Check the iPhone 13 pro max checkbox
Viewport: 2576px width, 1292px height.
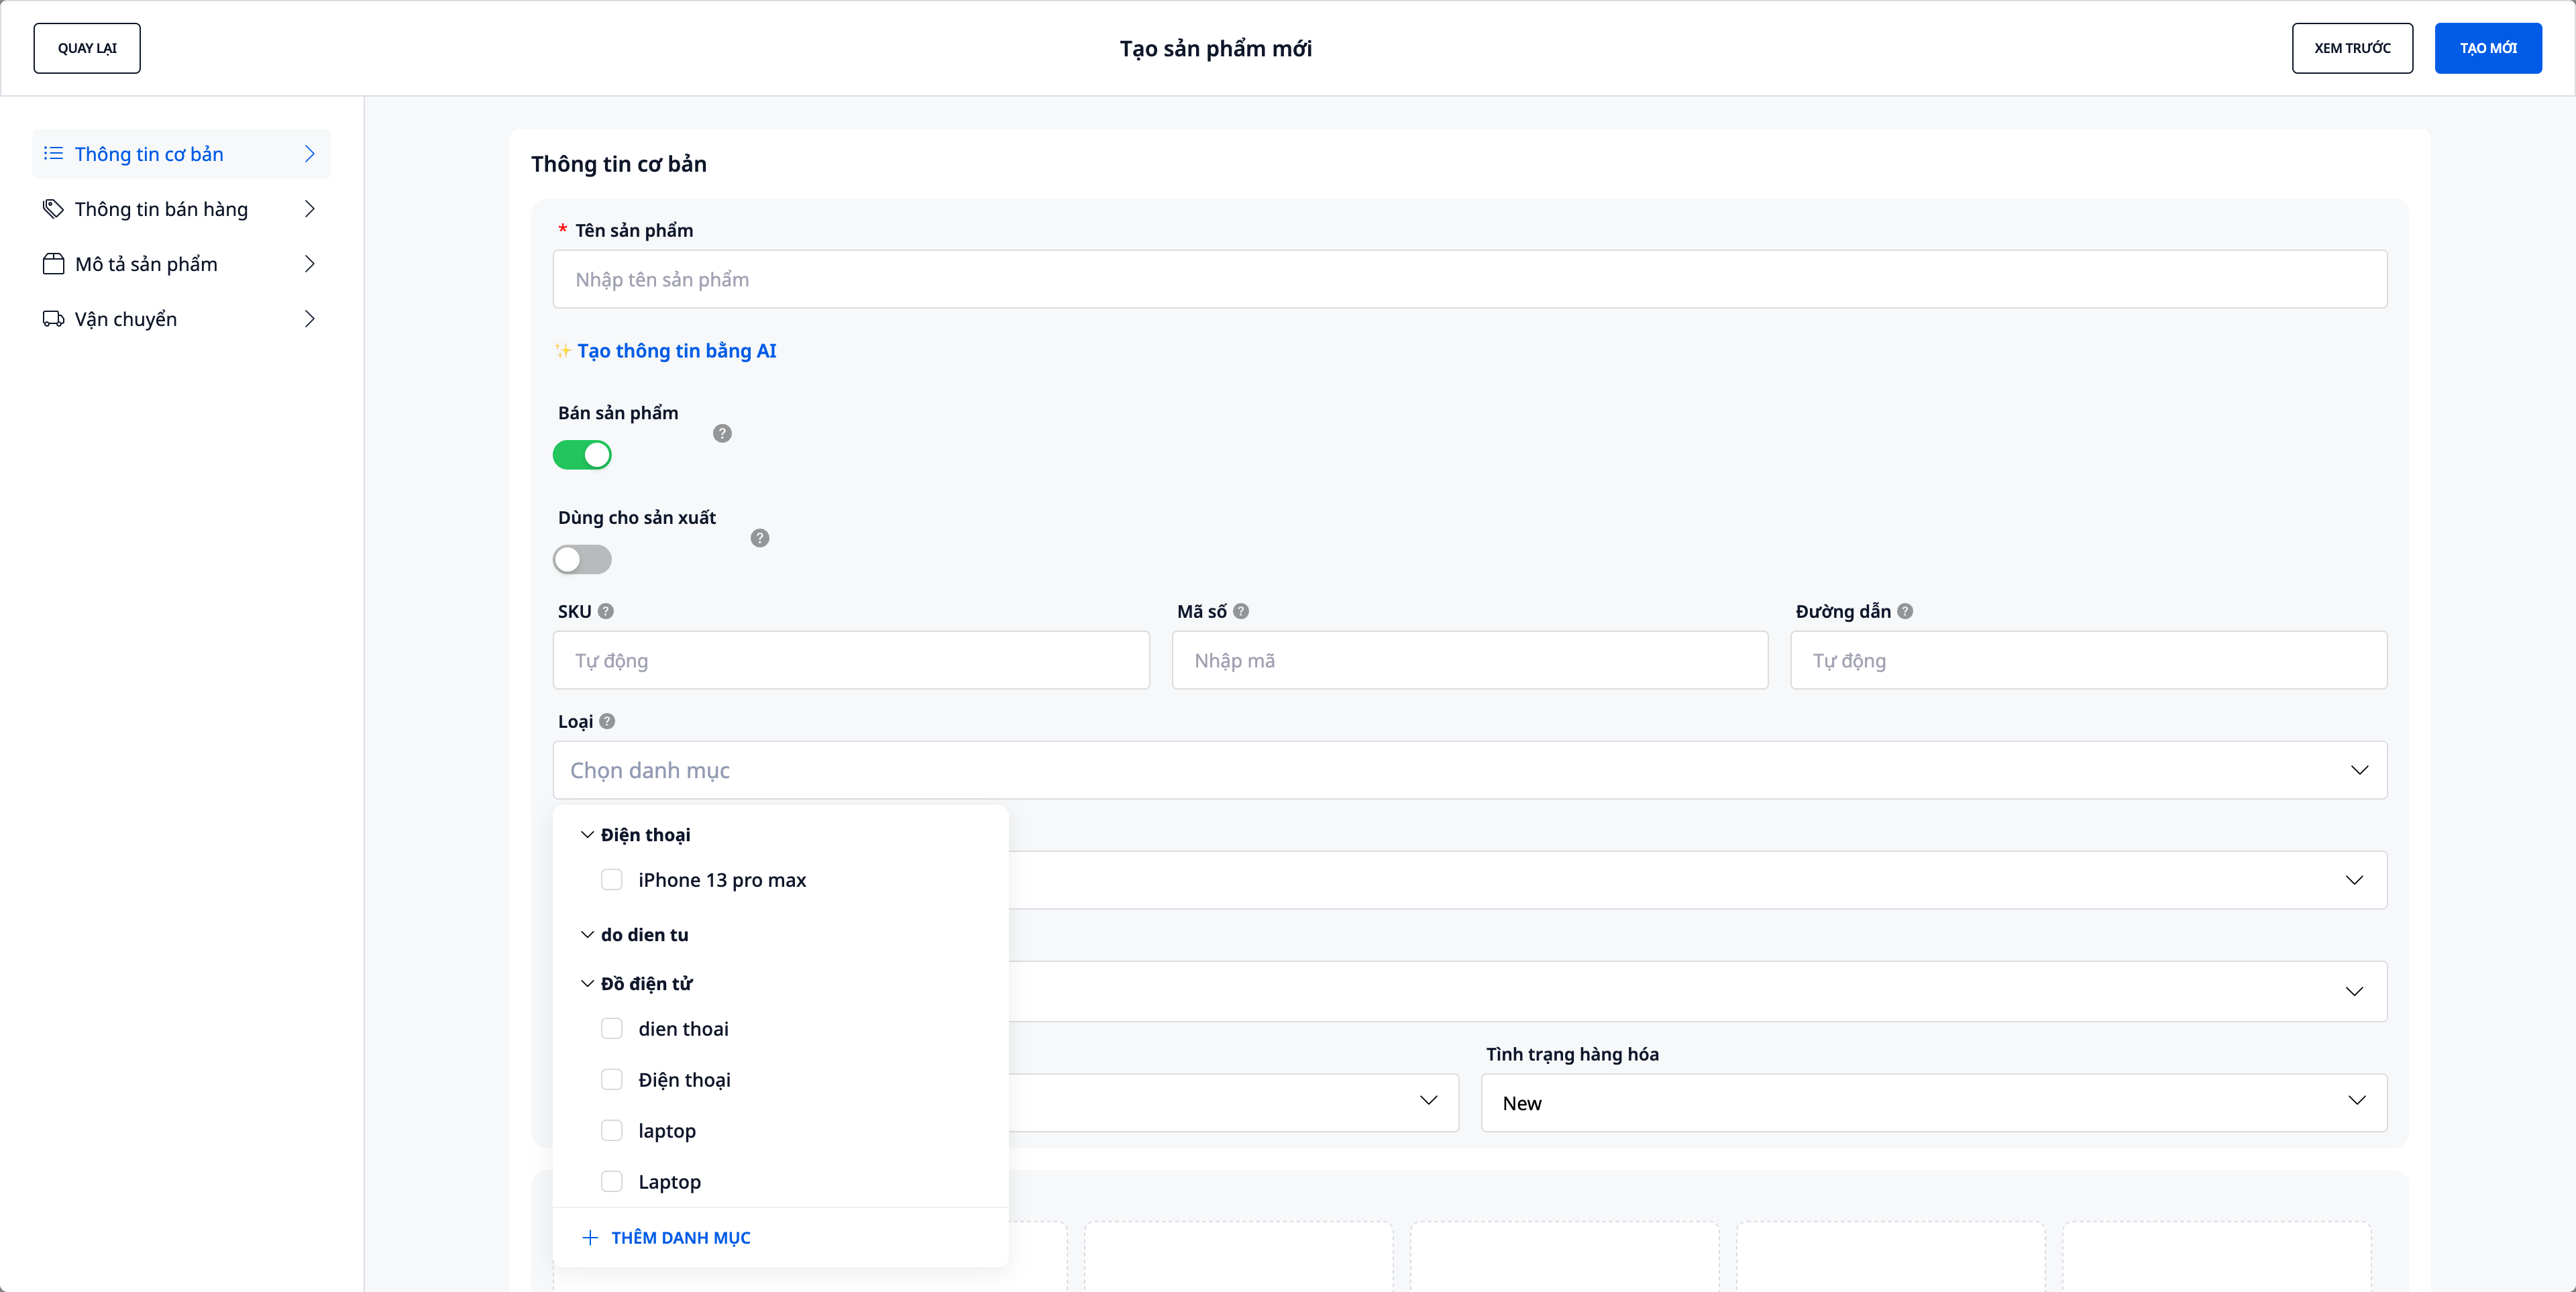612,880
